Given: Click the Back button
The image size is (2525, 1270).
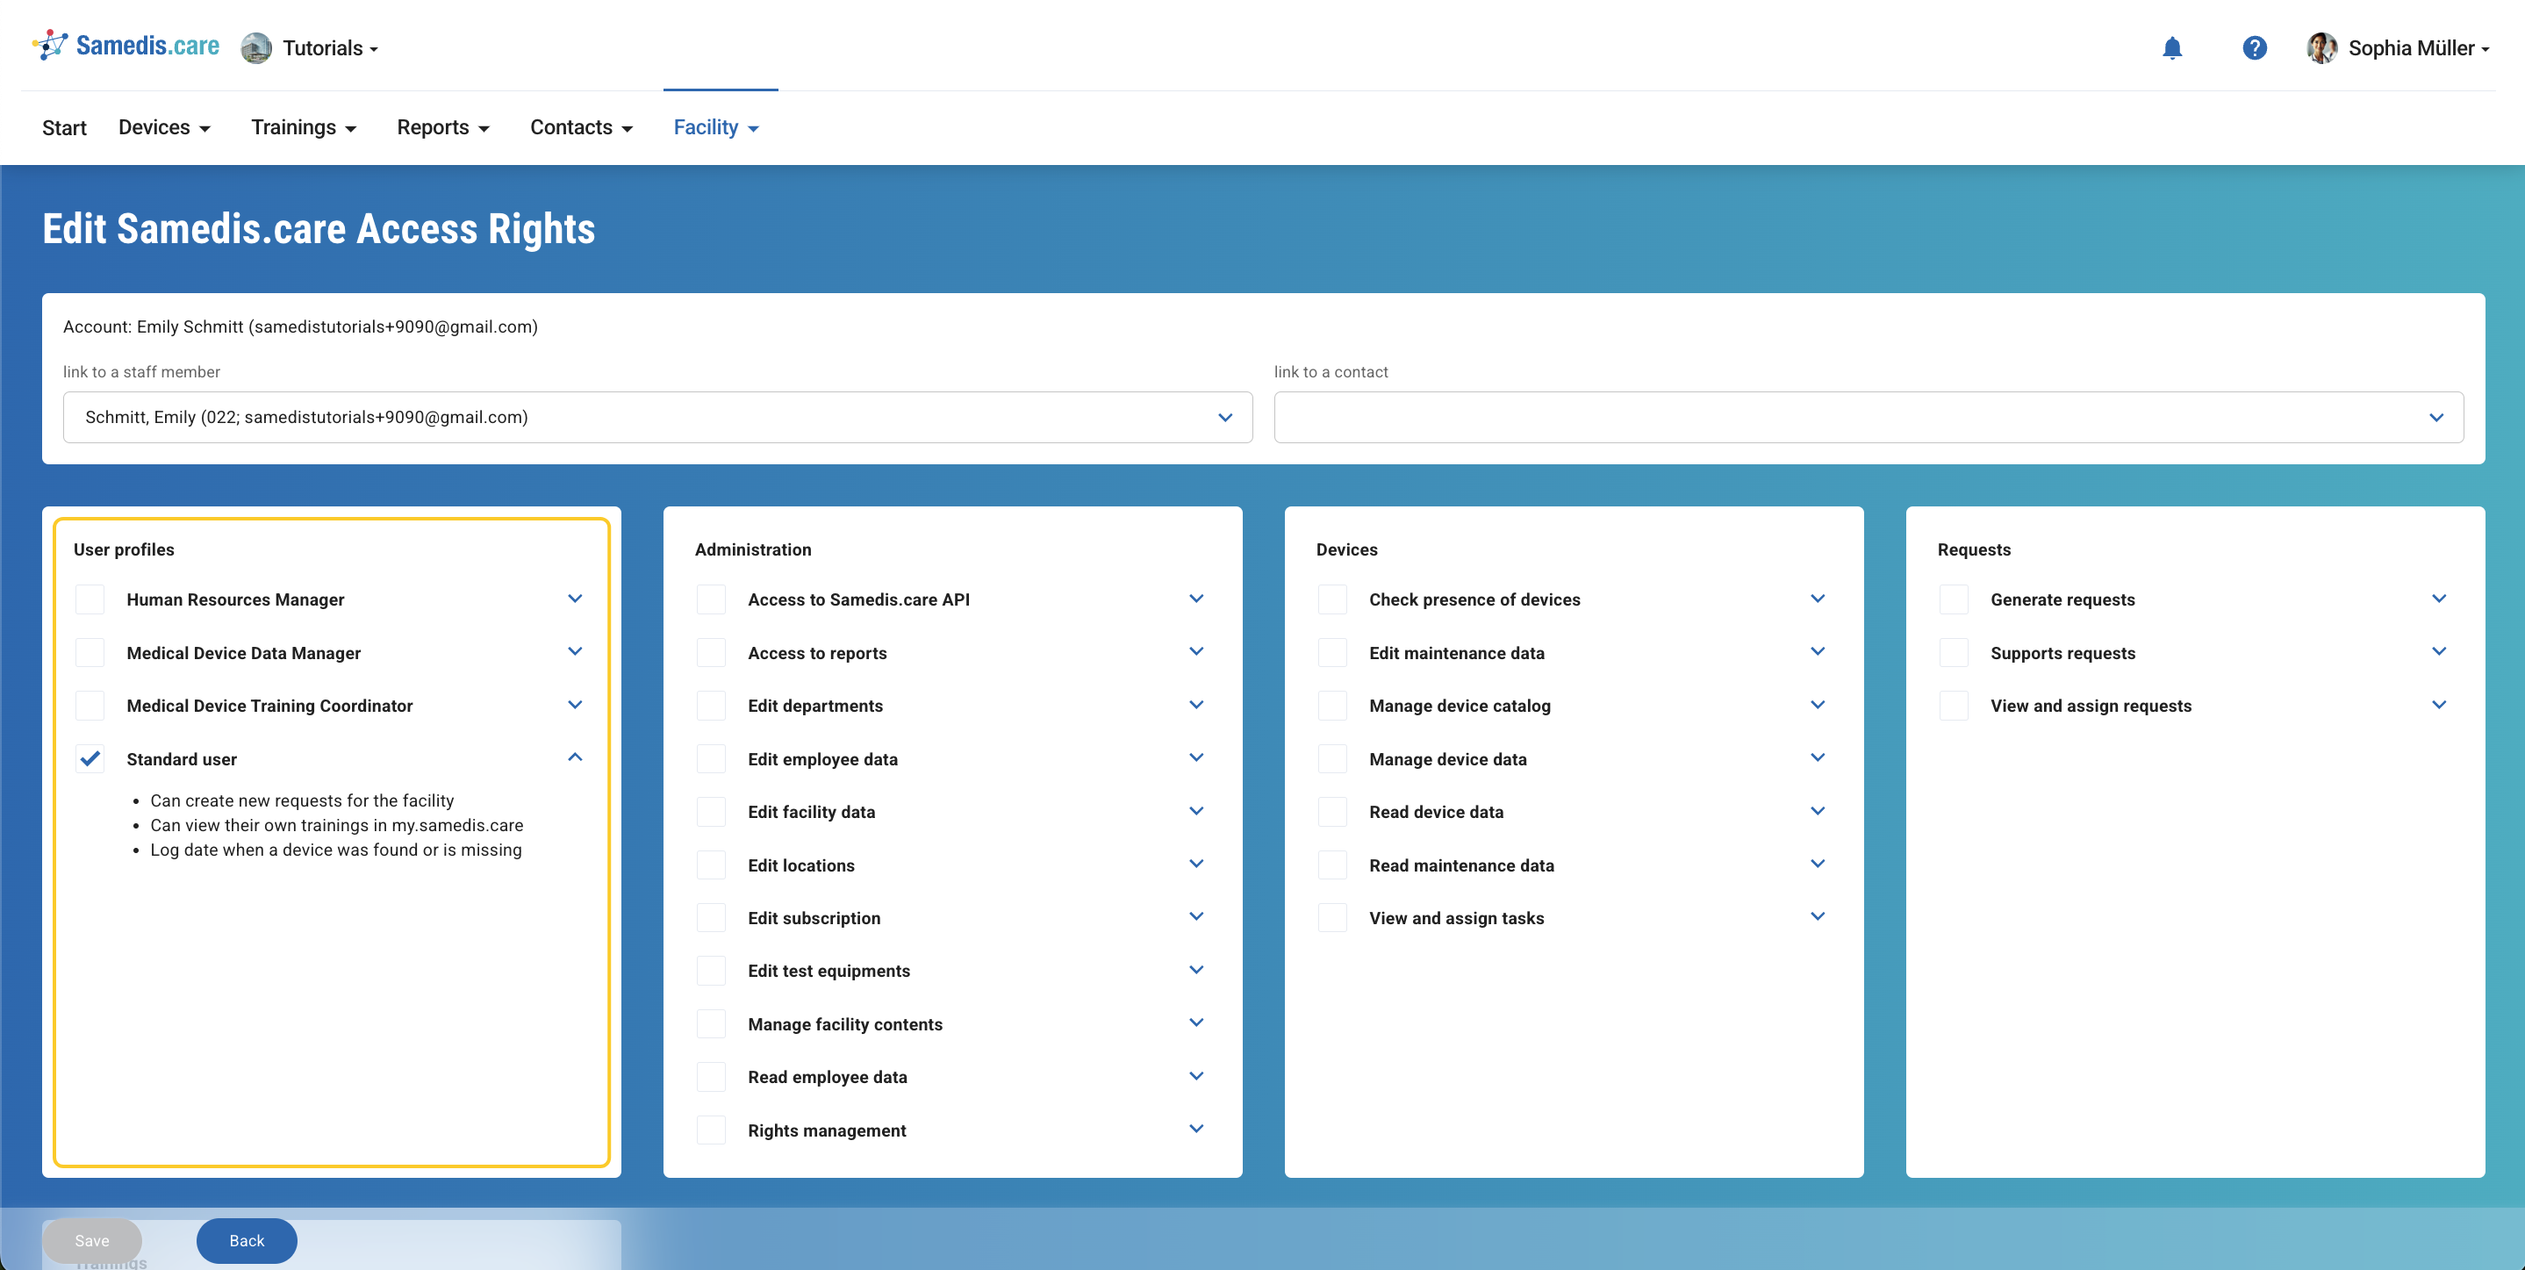Looking at the screenshot, I should coord(247,1241).
